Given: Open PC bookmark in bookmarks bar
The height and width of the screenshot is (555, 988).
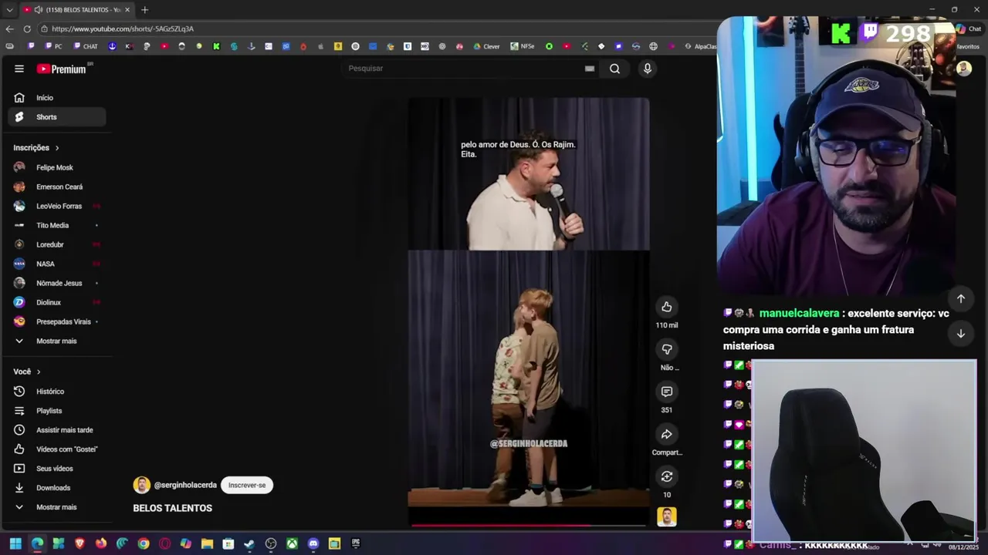Looking at the screenshot, I should click(x=53, y=46).
